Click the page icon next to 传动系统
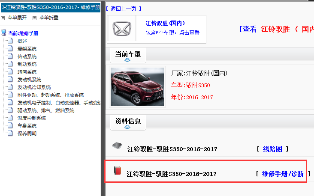 [x=10, y=56]
